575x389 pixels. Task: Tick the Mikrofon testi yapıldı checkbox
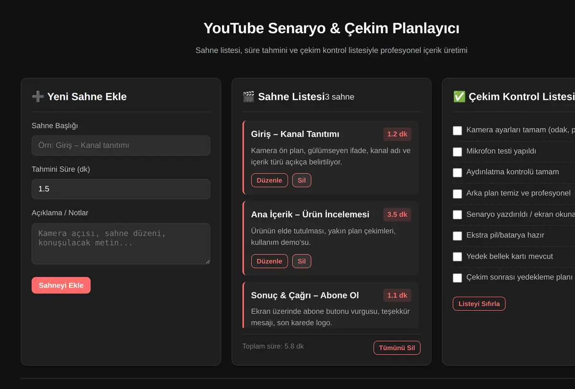tap(458, 152)
